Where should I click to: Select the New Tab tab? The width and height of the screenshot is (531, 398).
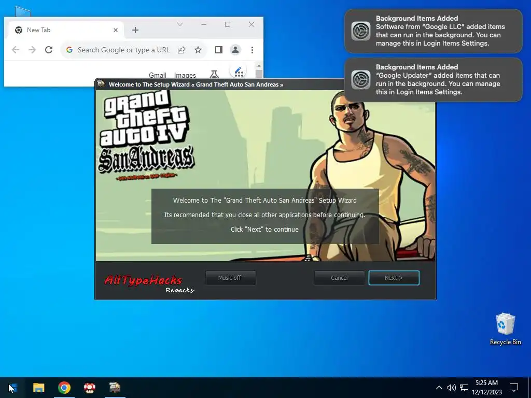[x=66, y=30]
